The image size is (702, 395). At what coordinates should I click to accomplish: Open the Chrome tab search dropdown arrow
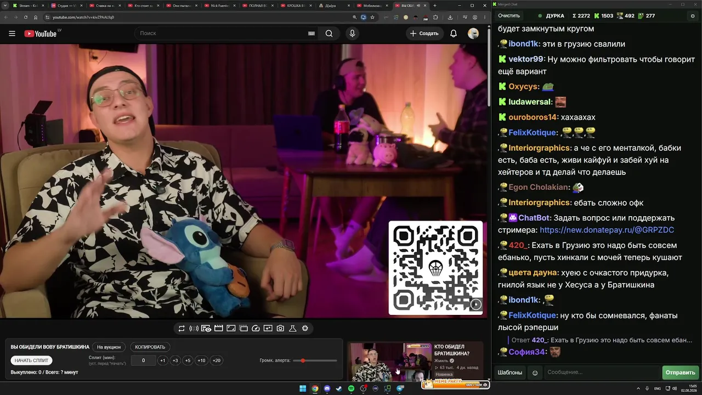click(x=6, y=5)
